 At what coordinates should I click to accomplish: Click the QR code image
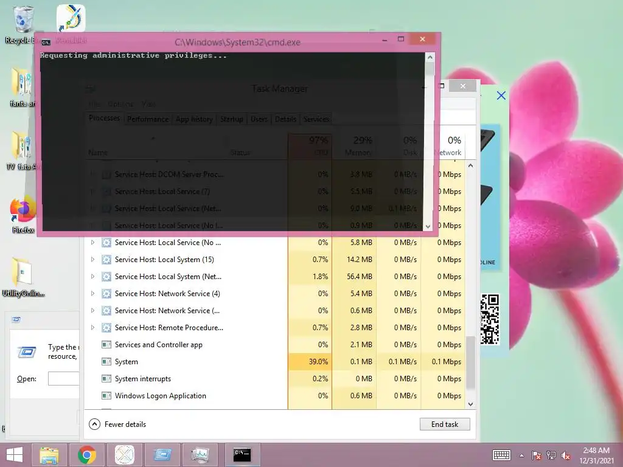pyautogui.click(x=490, y=319)
